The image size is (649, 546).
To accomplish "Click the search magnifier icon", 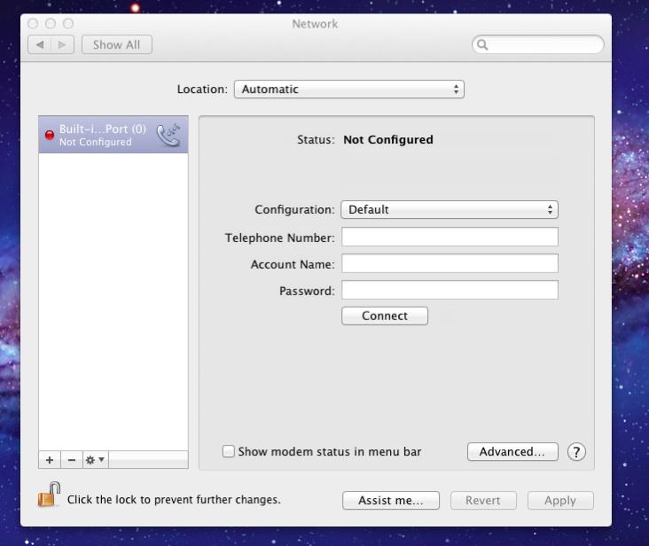I will pos(483,44).
